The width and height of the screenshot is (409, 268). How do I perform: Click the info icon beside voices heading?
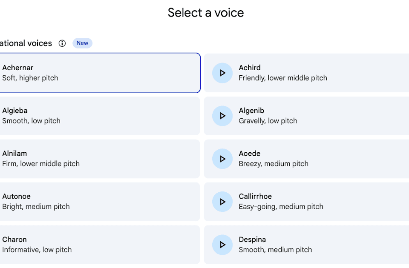click(62, 43)
